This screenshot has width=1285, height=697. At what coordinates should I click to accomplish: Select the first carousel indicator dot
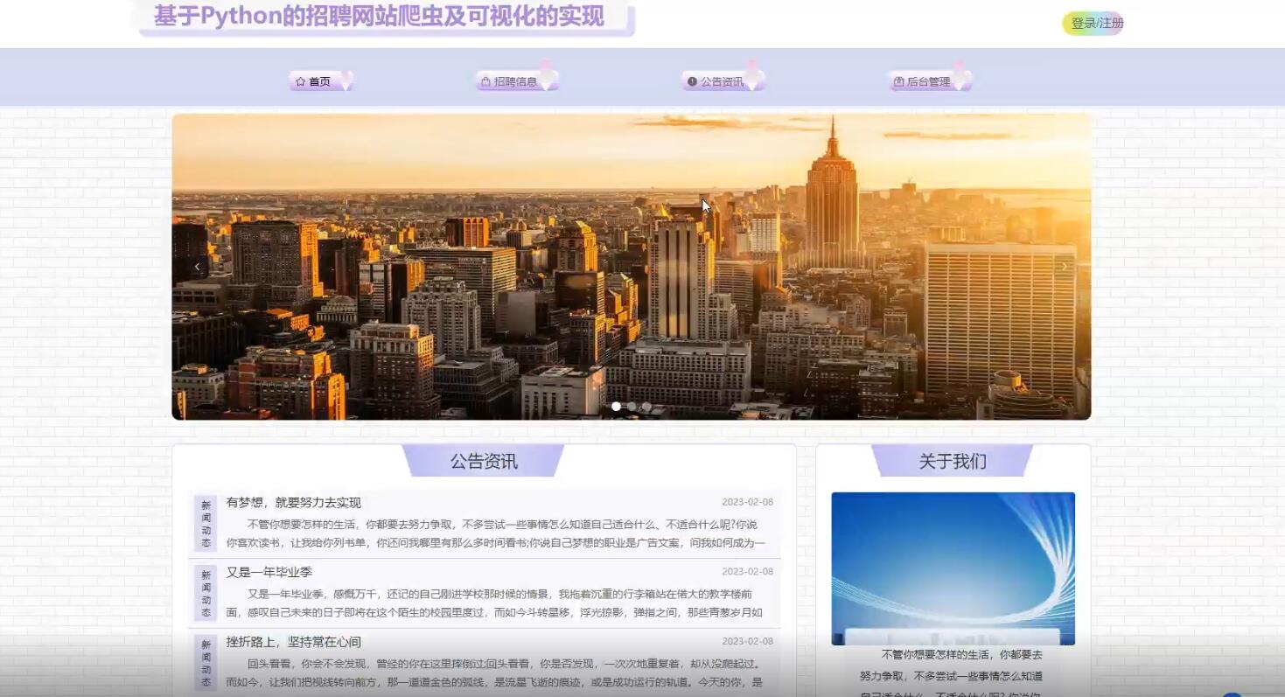(x=617, y=406)
